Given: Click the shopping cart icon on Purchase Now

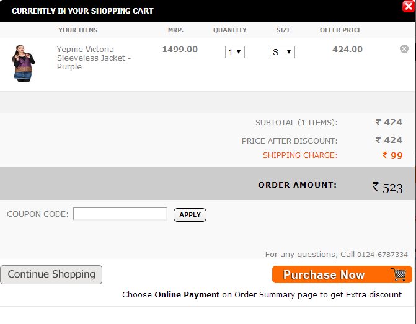Looking at the screenshot, I should (x=399, y=274).
